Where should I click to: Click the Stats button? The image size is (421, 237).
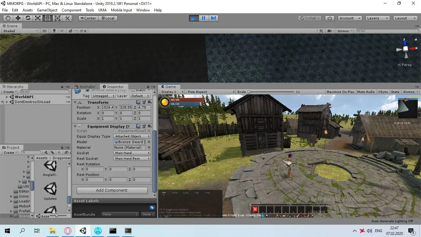pos(395,92)
